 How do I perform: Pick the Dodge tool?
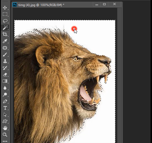5,95
